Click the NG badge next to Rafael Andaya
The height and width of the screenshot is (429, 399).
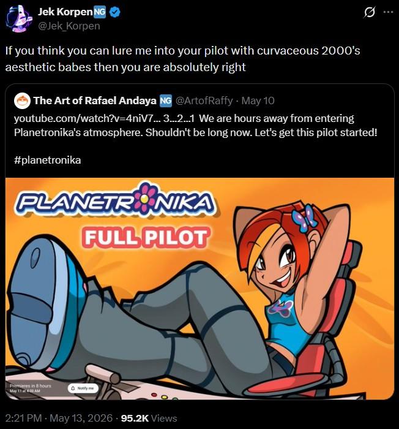[166, 101]
